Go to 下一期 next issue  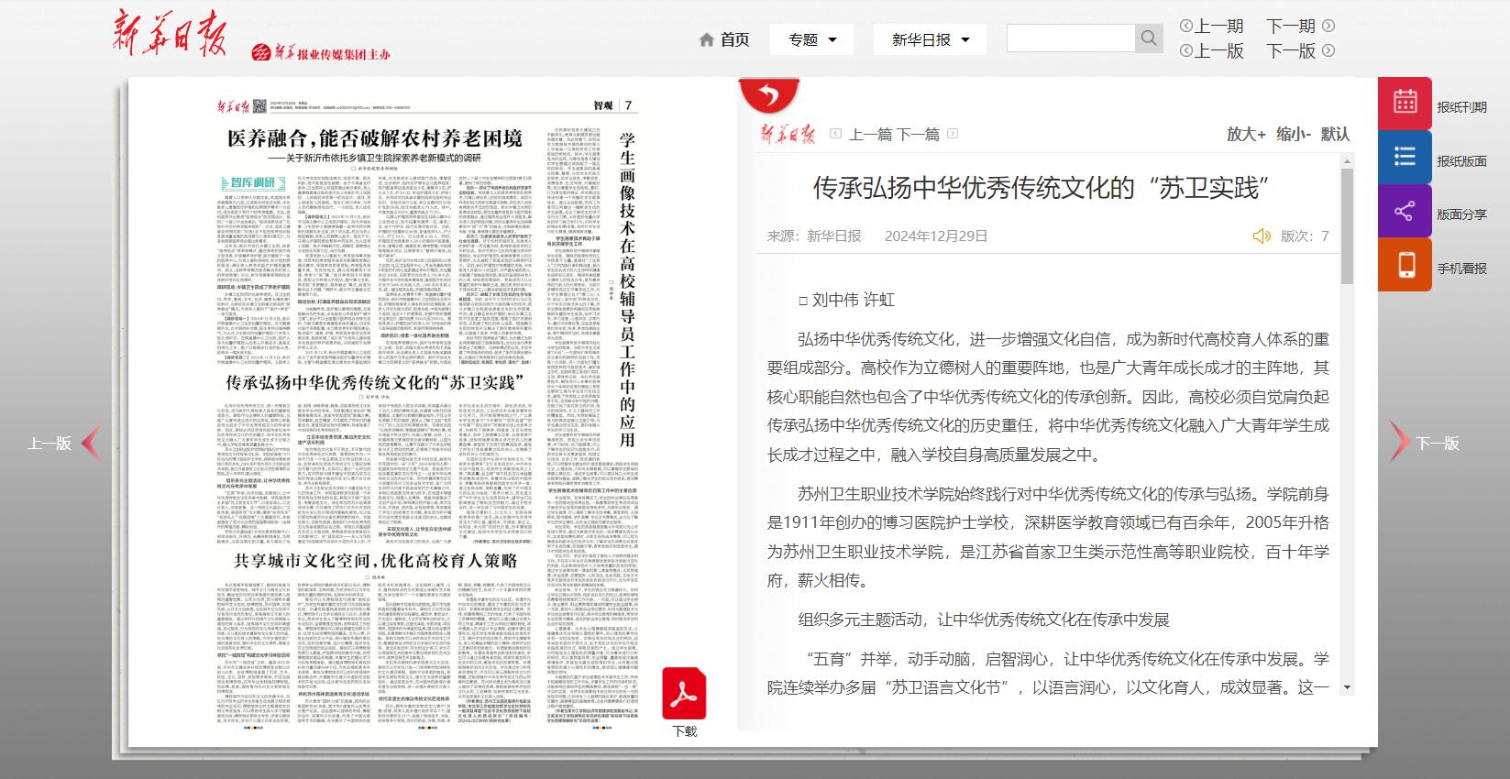(x=1300, y=26)
